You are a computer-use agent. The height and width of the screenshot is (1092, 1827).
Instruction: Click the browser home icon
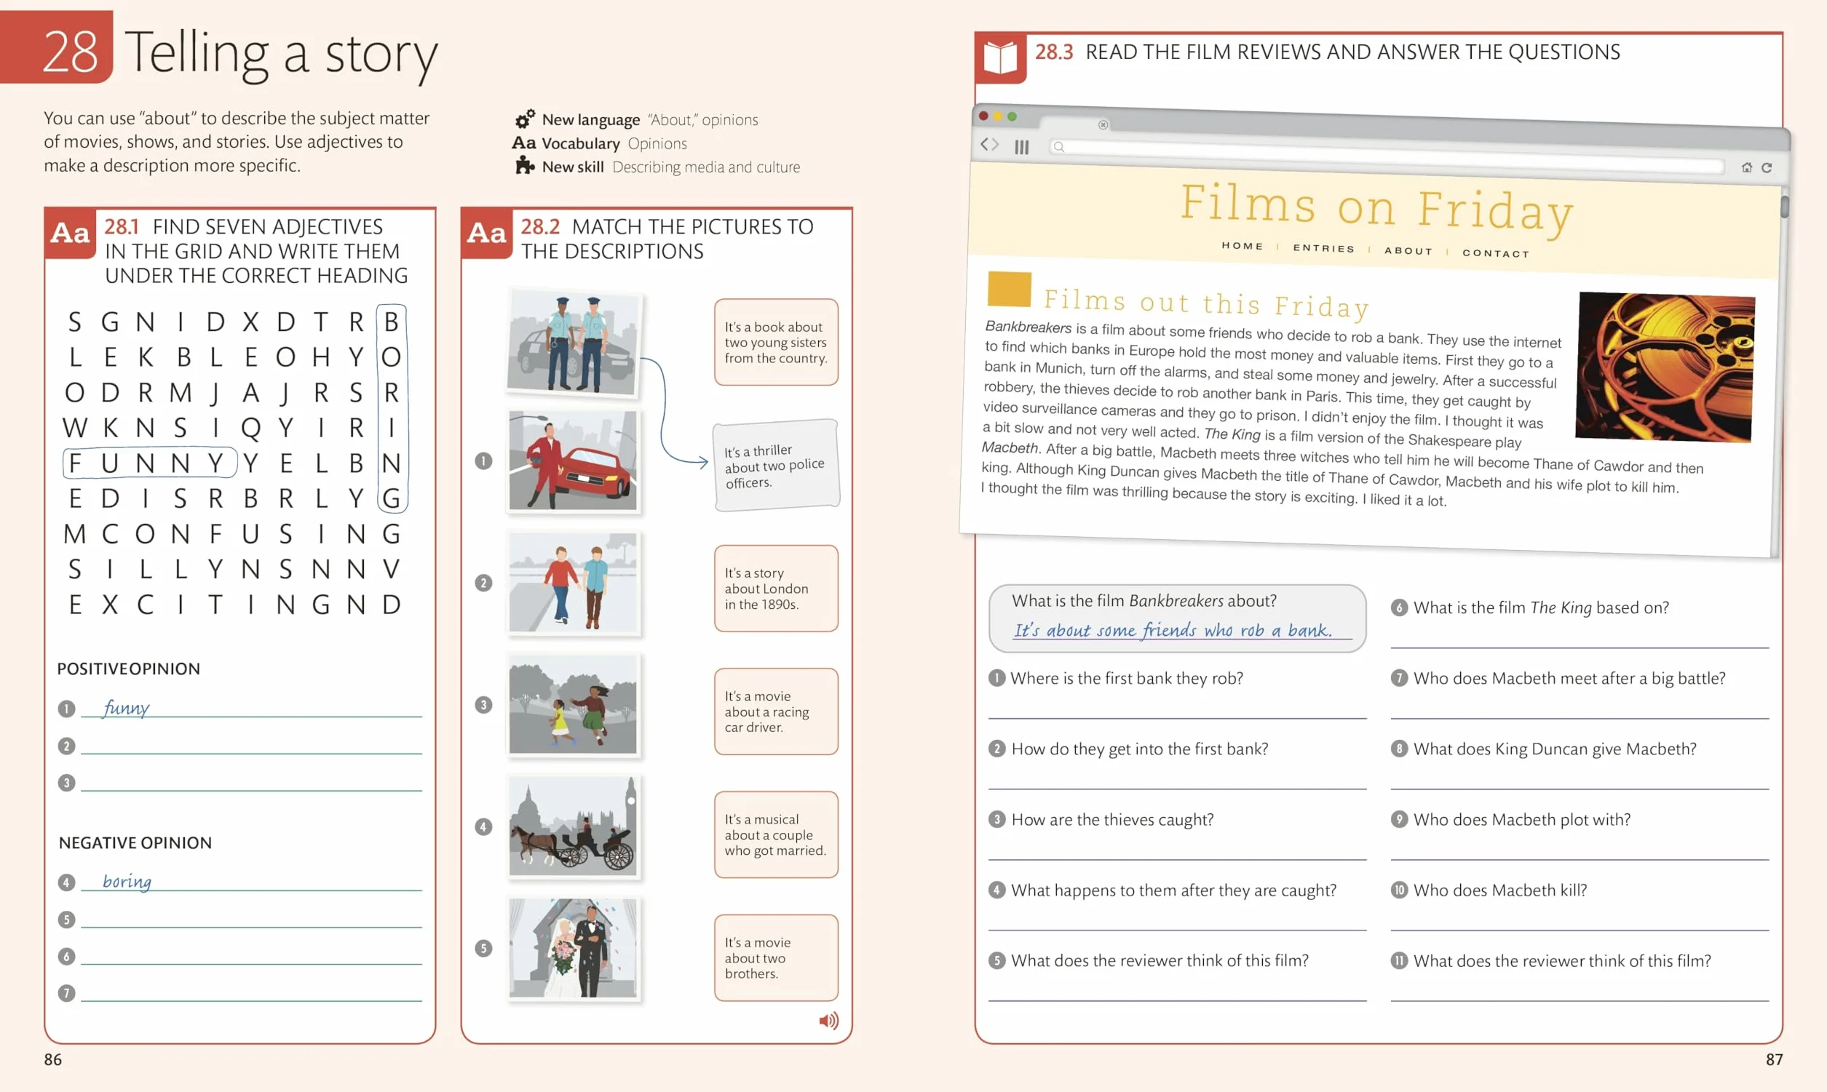tap(1746, 167)
